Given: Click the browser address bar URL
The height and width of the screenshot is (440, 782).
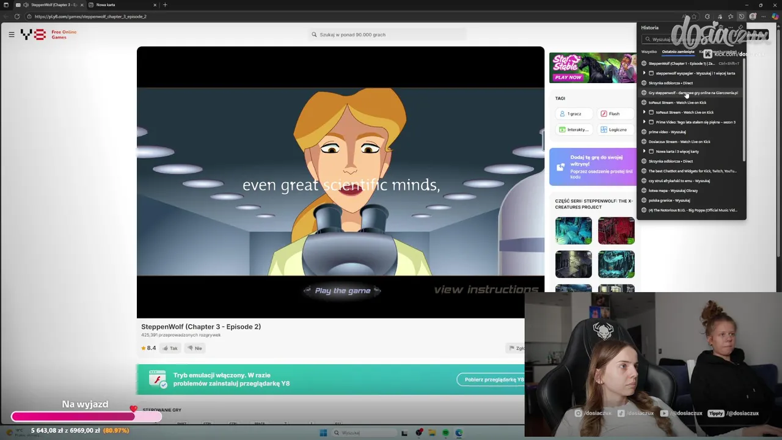Looking at the screenshot, I should point(90,16).
